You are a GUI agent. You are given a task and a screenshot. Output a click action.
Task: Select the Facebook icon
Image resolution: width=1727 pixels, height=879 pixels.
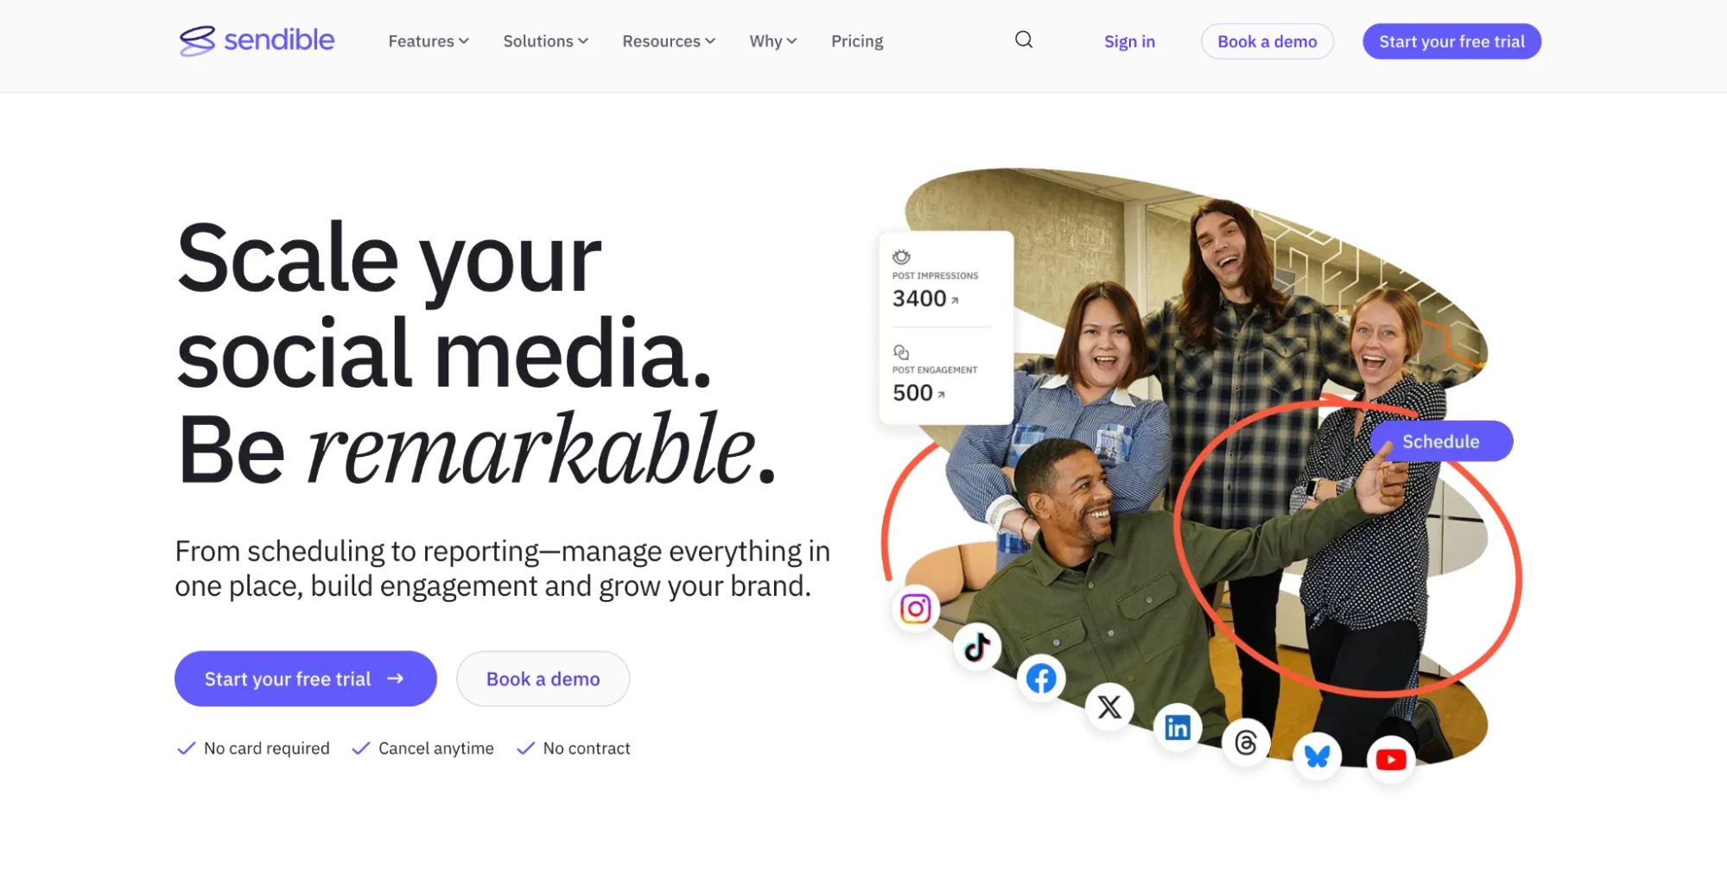pyautogui.click(x=1041, y=679)
